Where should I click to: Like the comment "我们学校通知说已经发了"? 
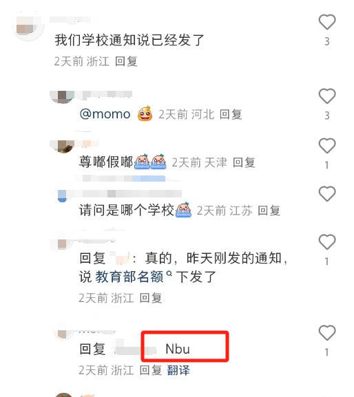327,22
